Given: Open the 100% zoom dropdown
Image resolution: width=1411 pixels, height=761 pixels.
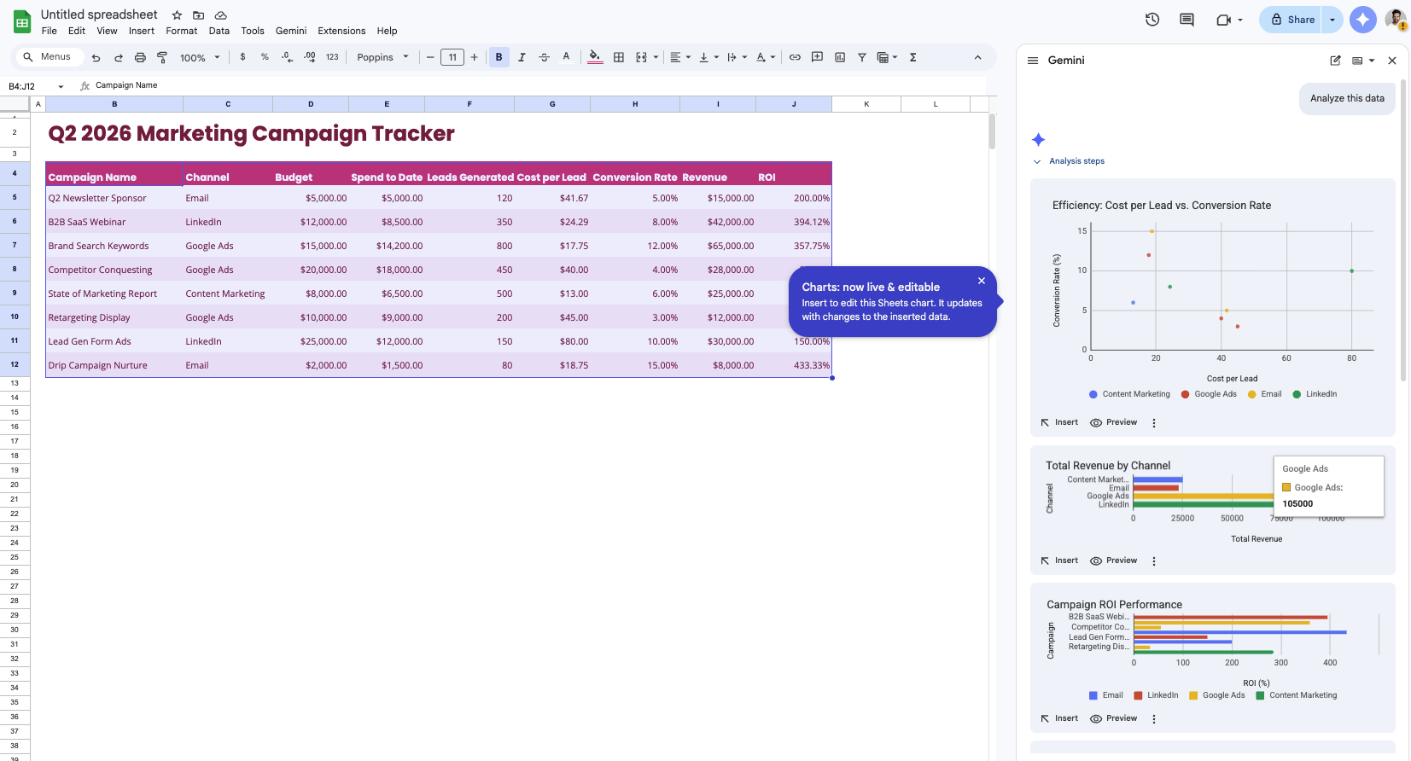Looking at the screenshot, I should 200,57.
